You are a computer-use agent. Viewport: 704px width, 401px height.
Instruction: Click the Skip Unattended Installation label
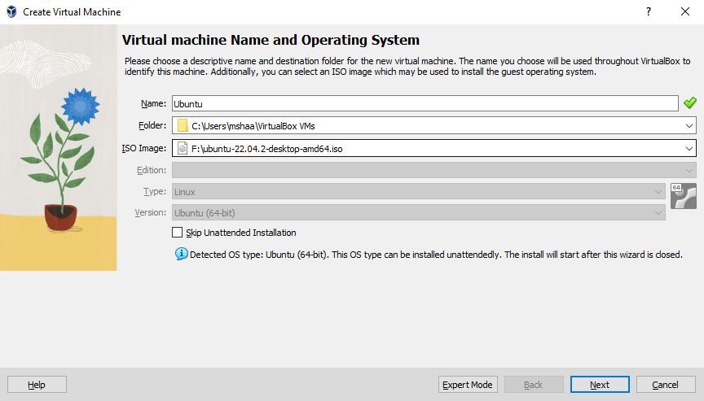[241, 233]
